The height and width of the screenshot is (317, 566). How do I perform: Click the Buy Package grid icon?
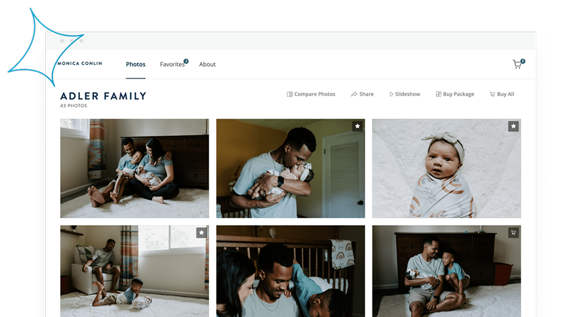tap(438, 94)
